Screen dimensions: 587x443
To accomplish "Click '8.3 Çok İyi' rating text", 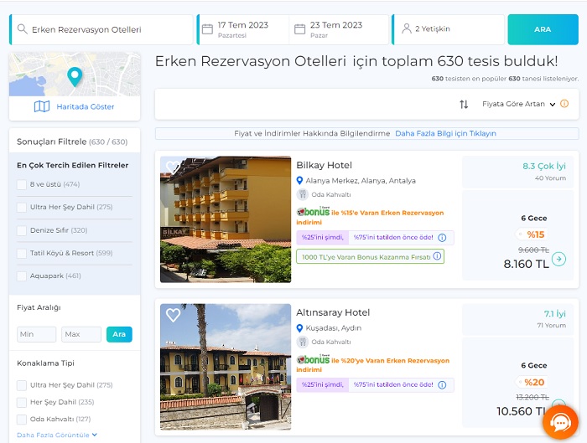I will [x=544, y=166].
